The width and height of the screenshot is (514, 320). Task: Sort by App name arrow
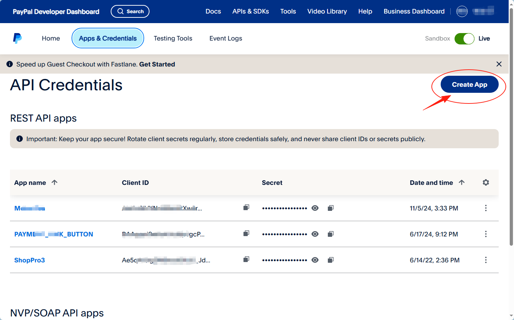click(x=54, y=182)
